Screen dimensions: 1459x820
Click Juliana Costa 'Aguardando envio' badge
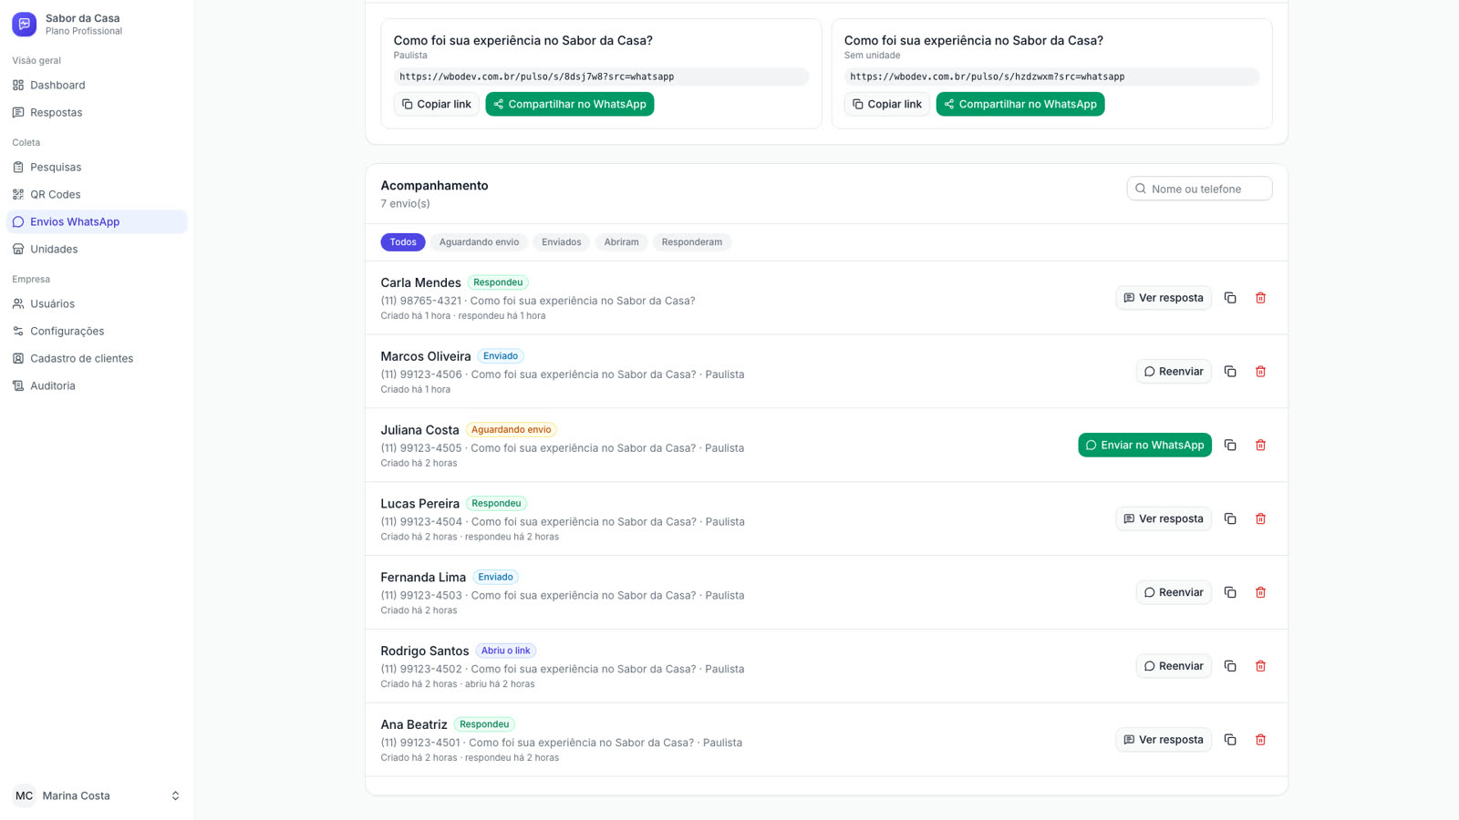[x=511, y=430]
